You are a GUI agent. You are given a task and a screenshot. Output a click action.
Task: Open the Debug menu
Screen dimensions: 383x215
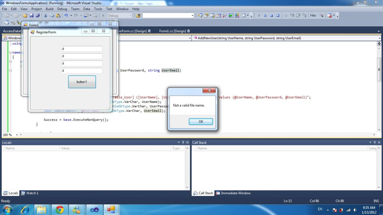click(62, 9)
